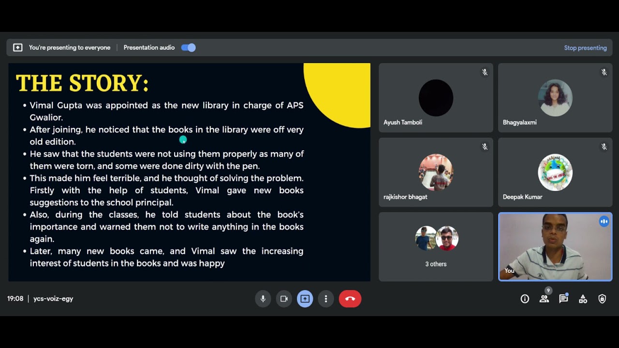The image size is (619, 348).
Task: Click the slide bullet starting 'Vimal Gupta was appointed'
Action: pyautogui.click(x=166, y=111)
